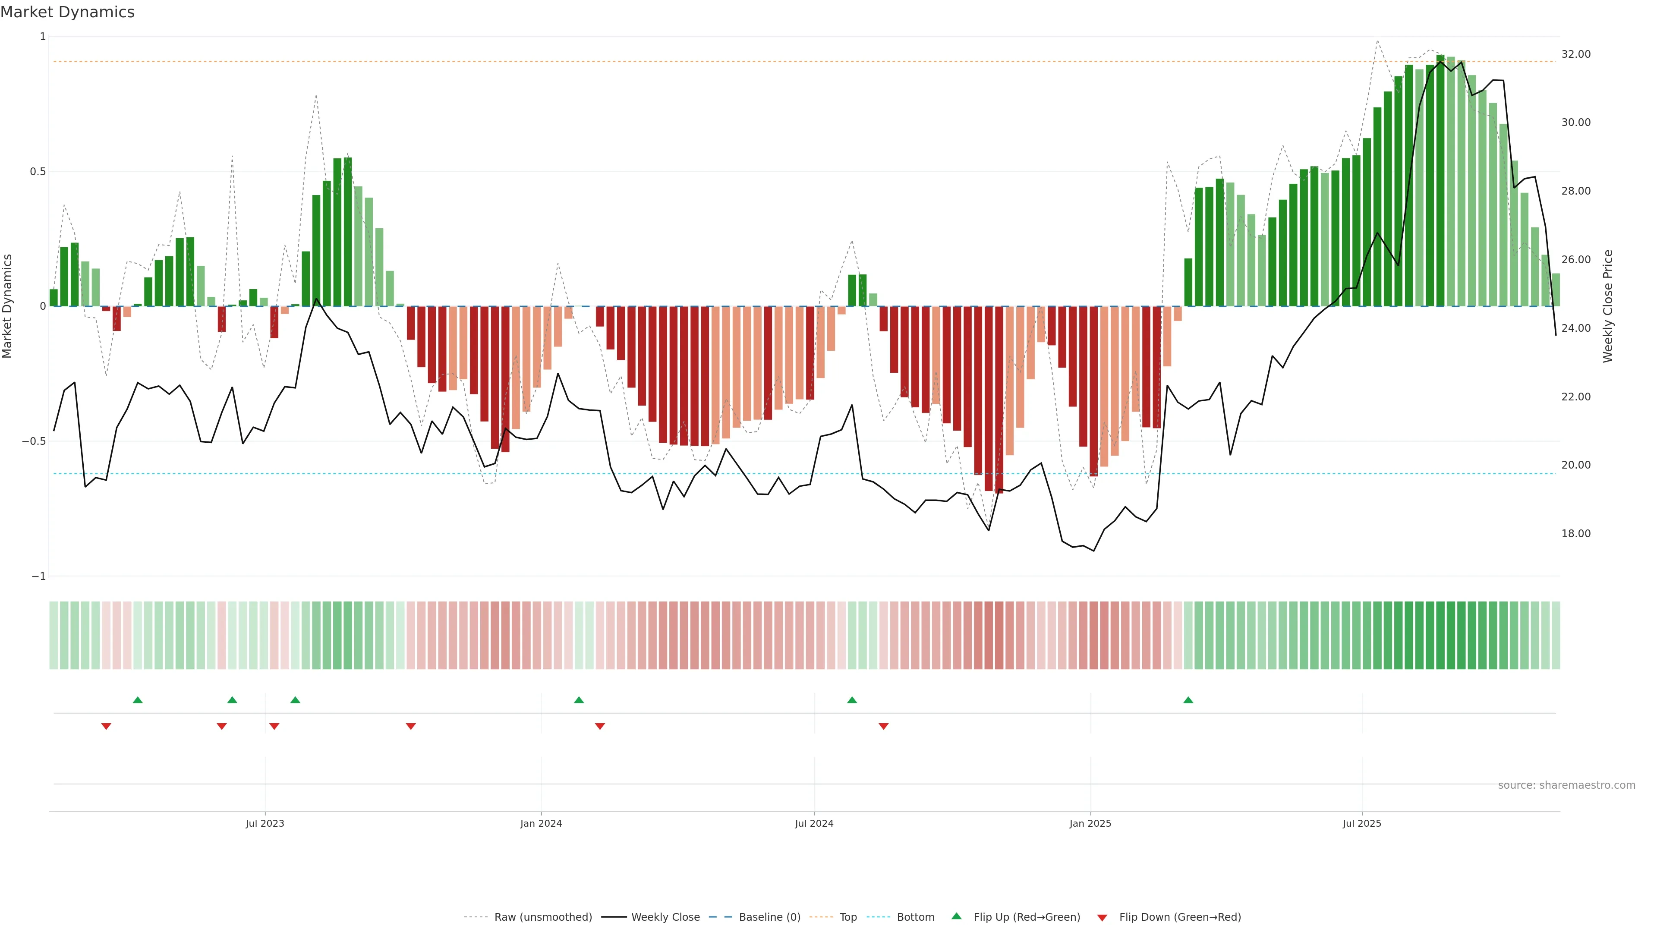Click the Jan 2024 x-axis label
This screenshot has width=1657, height=932.
coord(541,823)
